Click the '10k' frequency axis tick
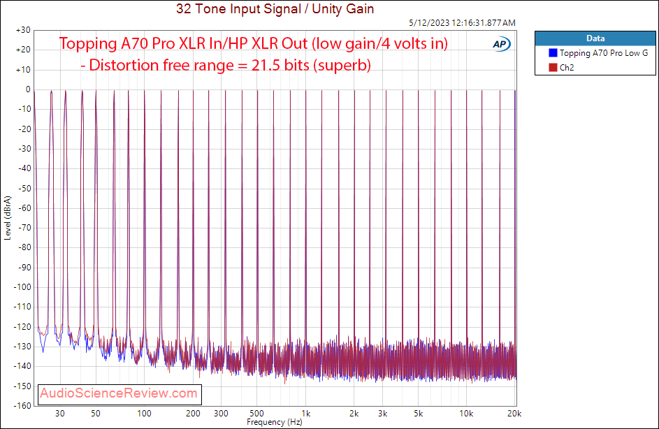The image size is (659, 429). [x=466, y=414]
